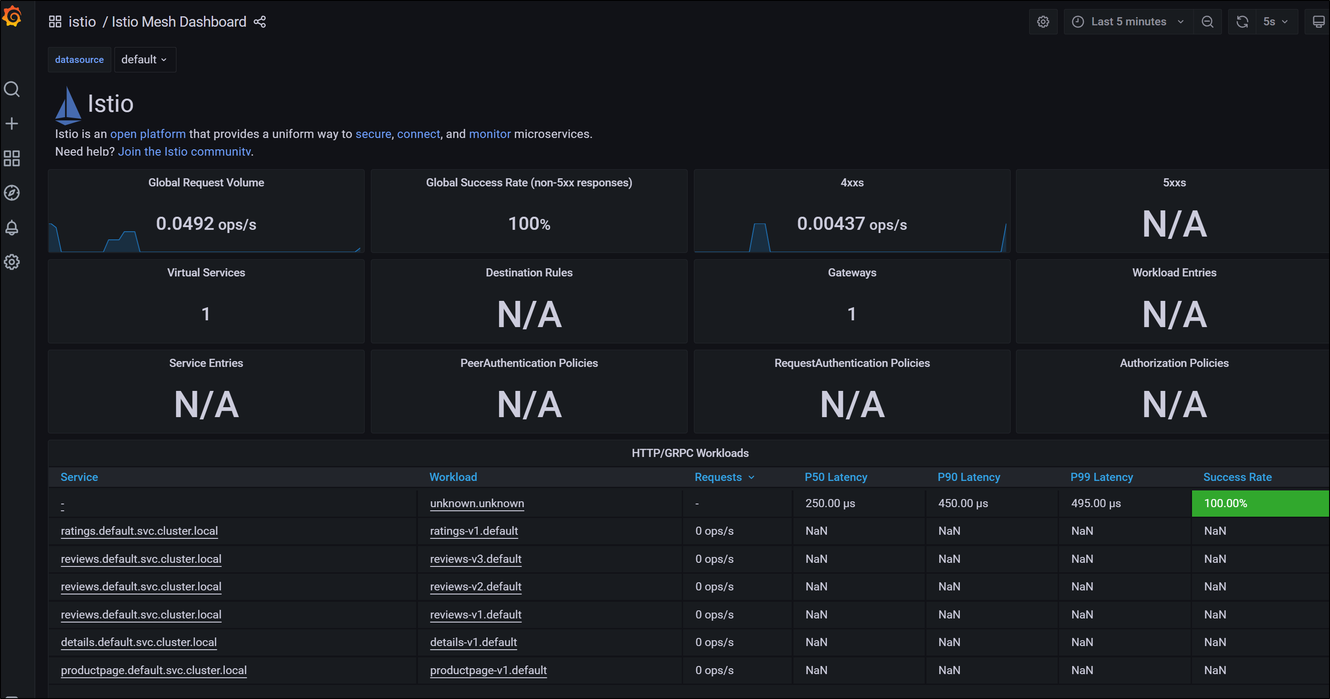Click the green 100.00% success rate cell
Screen dimensions: 1330x699
pyautogui.click(x=1260, y=504)
